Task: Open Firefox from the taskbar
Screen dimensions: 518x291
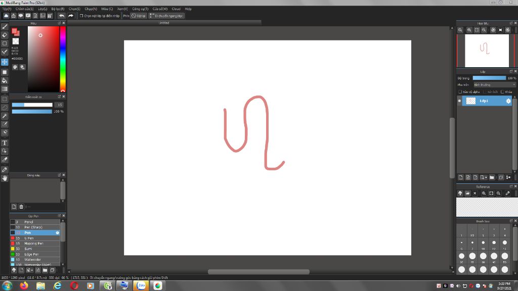Action: (x=24, y=286)
